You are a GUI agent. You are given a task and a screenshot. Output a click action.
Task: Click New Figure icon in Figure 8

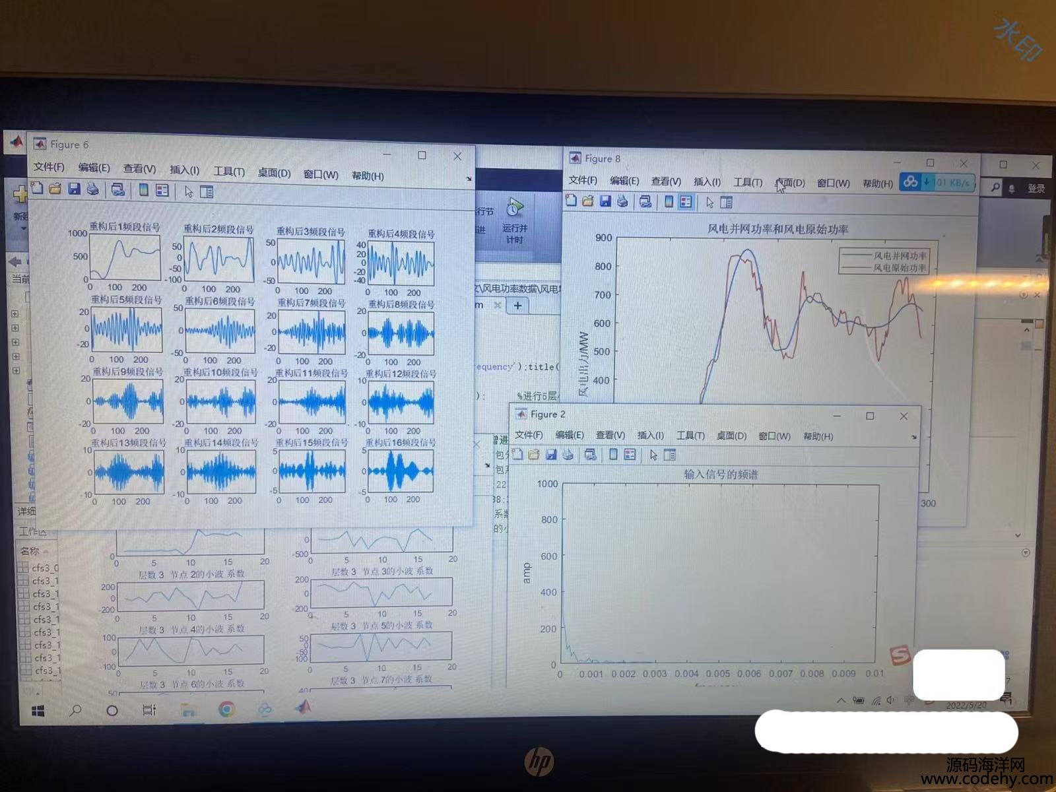pyautogui.click(x=572, y=201)
